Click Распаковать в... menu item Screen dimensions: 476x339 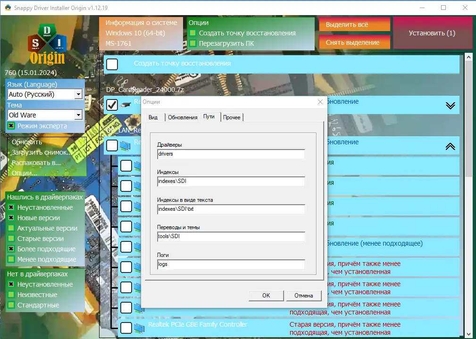click(x=36, y=163)
